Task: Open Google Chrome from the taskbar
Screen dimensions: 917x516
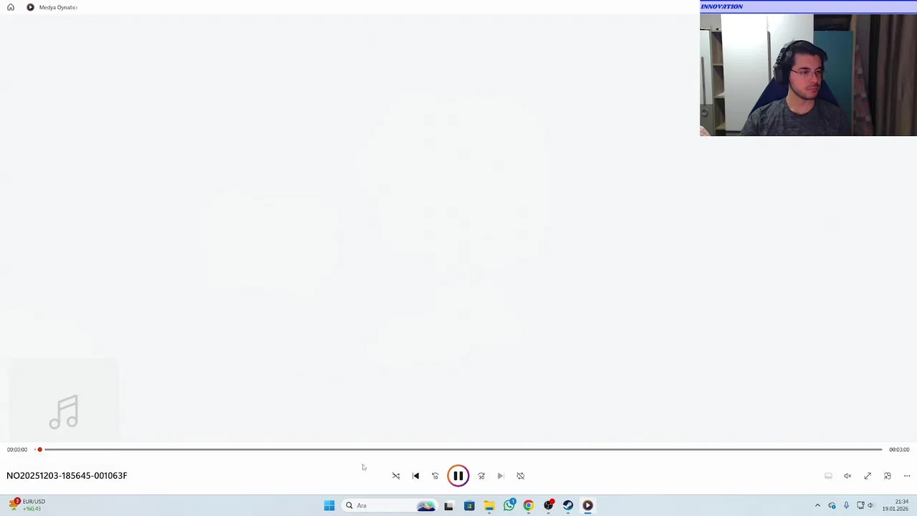Action: pos(529,505)
